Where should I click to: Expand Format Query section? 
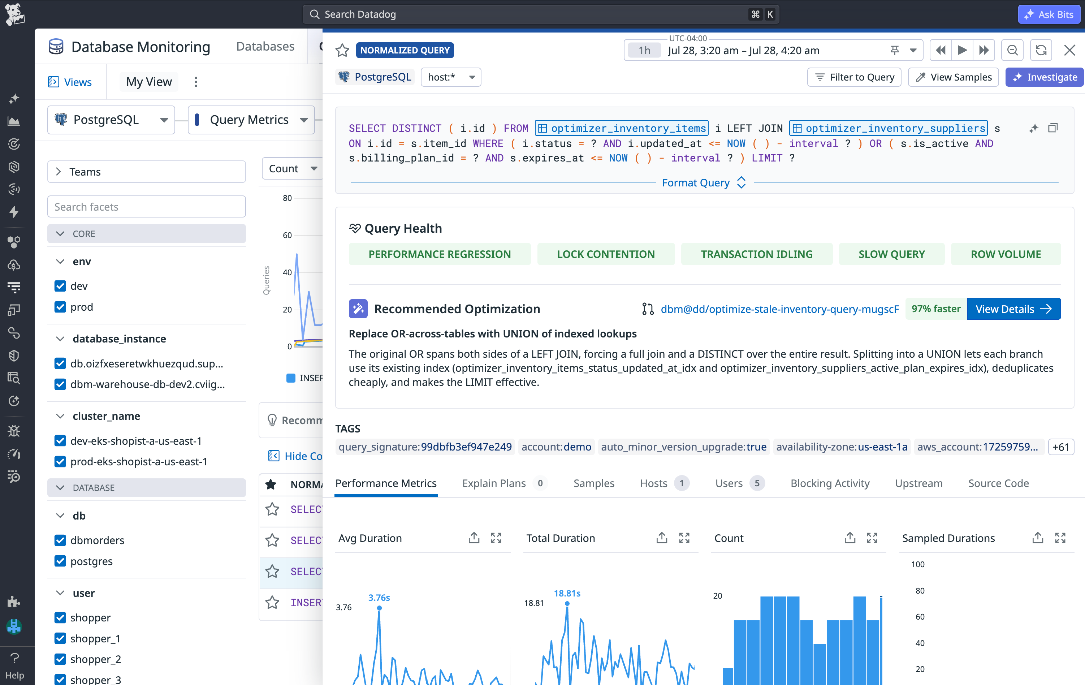click(704, 182)
